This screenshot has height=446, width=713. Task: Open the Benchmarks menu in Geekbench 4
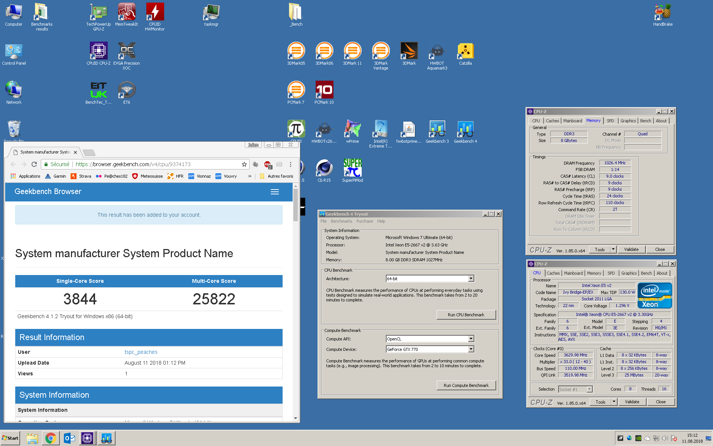pyautogui.click(x=341, y=221)
